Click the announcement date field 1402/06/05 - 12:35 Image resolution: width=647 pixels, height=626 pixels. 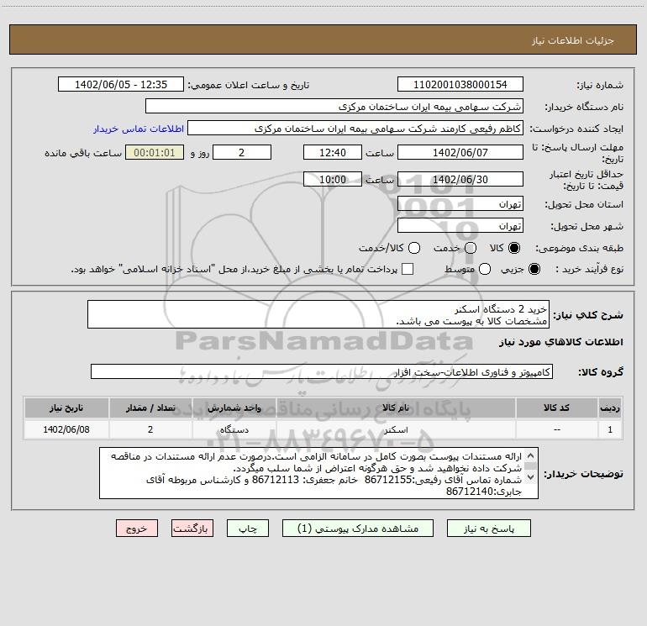[x=121, y=85]
